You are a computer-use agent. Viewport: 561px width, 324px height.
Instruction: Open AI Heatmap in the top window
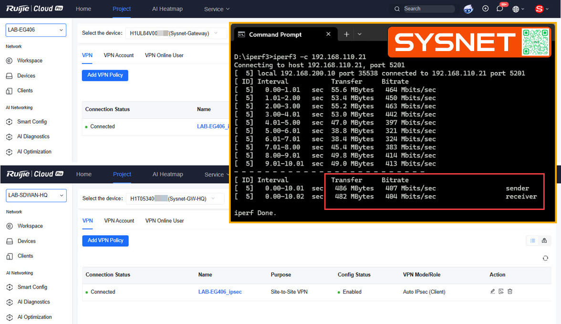tap(167, 9)
